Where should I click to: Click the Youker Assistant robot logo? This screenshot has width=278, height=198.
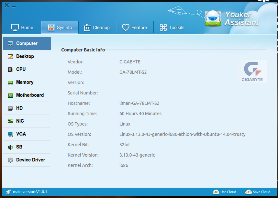point(214,18)
